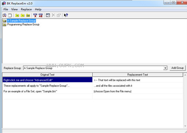This screenshot has width=187, height=133.
Task: Click the Add Group button
Action: click(x=177, y=68)
